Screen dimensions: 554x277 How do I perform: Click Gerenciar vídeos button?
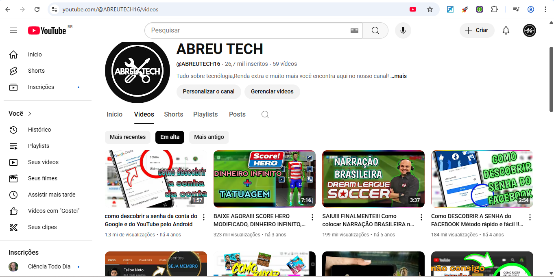pyautogui.click(x=272, y=92)
